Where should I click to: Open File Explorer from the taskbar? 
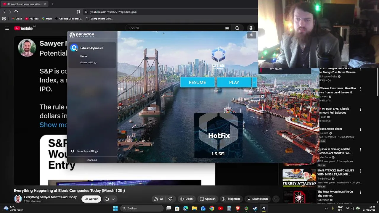pyautogui.click(x=194, y=208)
